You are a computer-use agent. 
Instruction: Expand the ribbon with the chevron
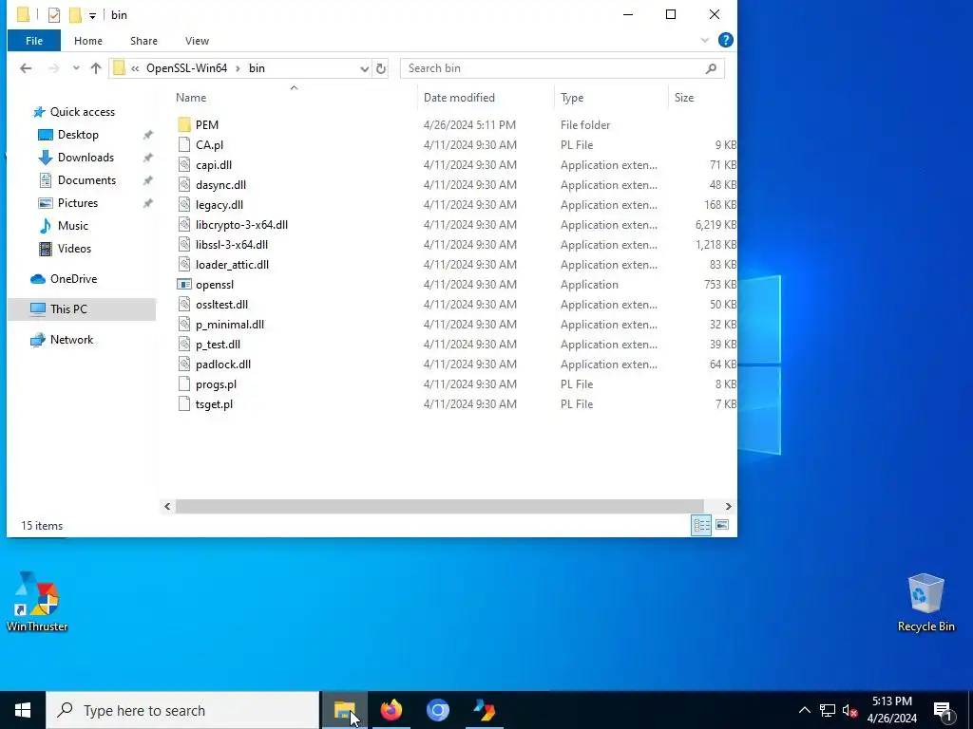704,40
